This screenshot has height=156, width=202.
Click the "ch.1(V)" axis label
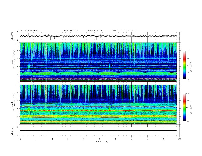[12, 36]
